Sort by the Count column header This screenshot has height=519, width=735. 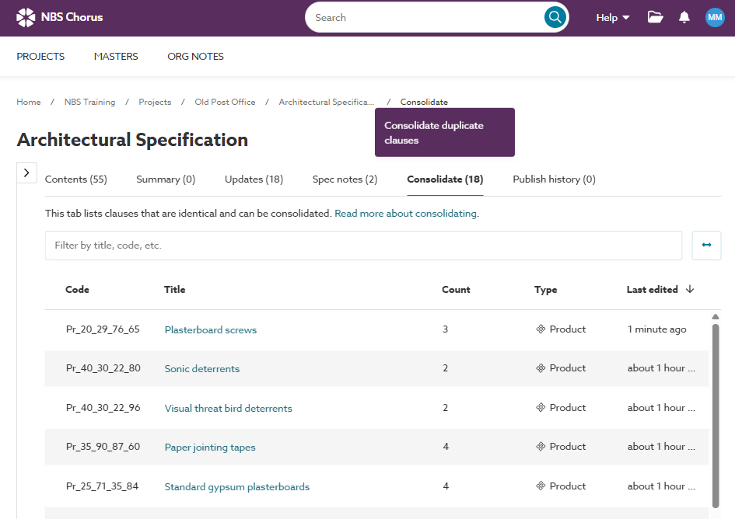click(x=456, y=290)
